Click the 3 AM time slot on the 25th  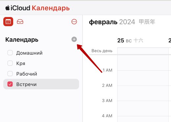tap(143, 108)
